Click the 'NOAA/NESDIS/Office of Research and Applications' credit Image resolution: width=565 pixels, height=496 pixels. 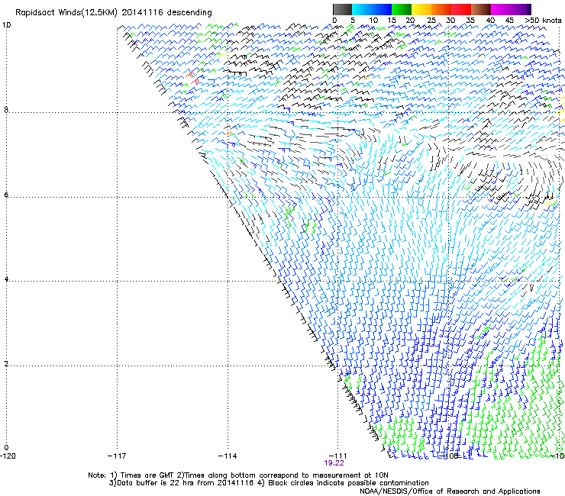(450, 491)
